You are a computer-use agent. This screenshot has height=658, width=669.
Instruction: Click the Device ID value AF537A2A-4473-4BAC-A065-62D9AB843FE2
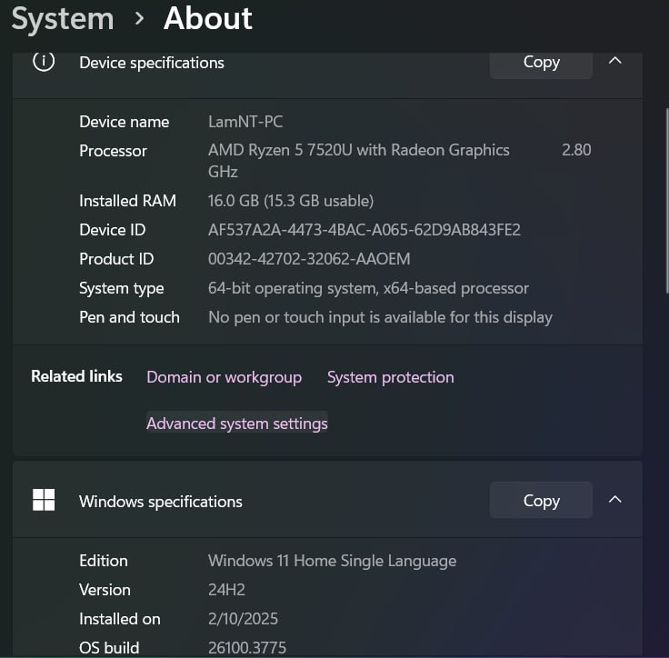(364, 230)
